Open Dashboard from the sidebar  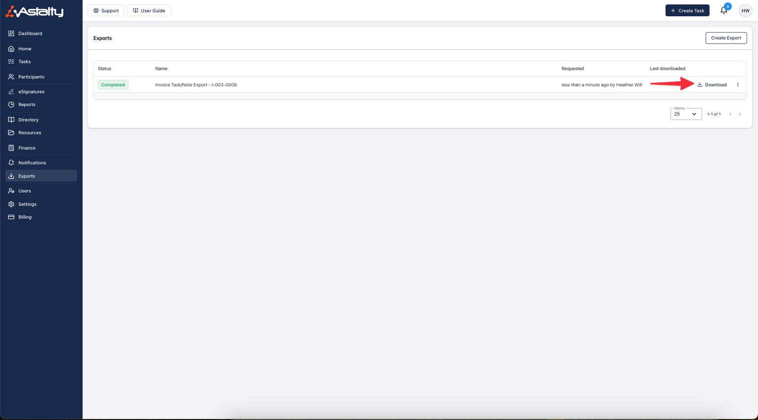[x=30, y=34]
